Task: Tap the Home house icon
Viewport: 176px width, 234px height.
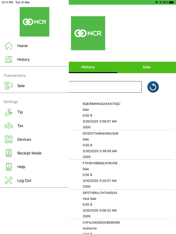Action: point(9,46)
